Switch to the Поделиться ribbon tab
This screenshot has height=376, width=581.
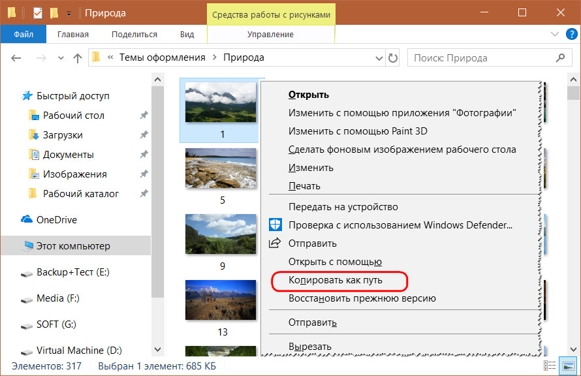tap(134, 35)
